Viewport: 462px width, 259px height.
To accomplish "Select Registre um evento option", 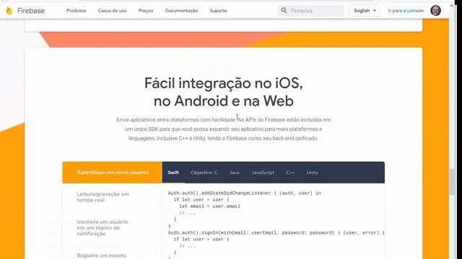I will coord(102,255).
